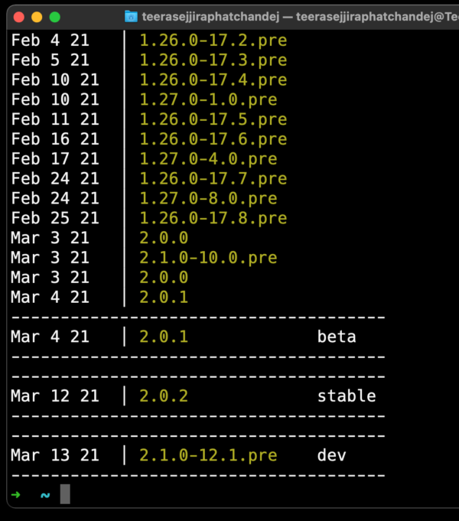The width and height of the screenshot is (459, 521).
Task: Click the dev channel label
Action: pos(332,455)
